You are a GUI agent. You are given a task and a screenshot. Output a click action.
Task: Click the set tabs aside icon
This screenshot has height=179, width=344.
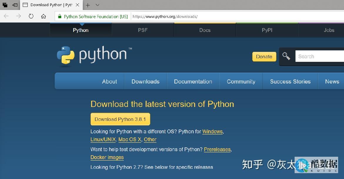click(15, 5)
